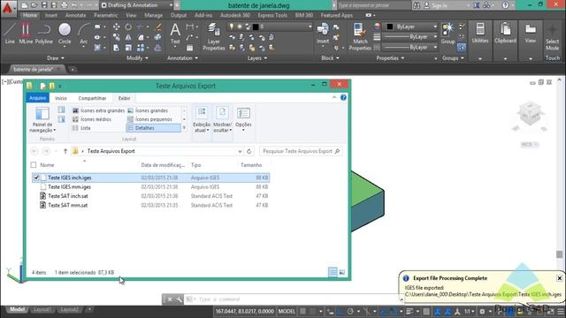566x318 pixels.
Task: Click the black layer color swatch
Action: tap(256, 26)
